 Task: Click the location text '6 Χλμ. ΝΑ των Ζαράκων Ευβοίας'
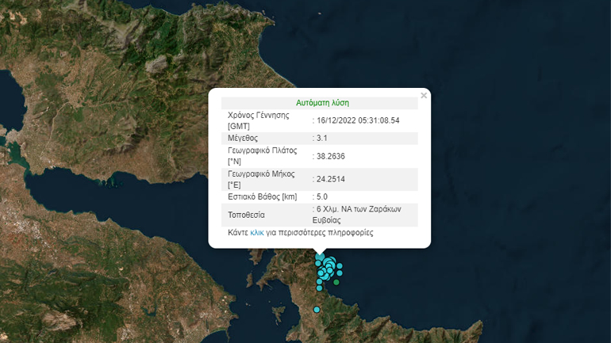point(356,215)
